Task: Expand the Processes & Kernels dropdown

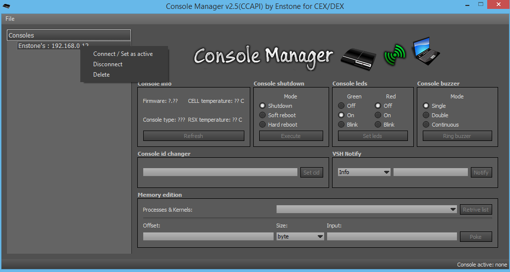Action: click(367, 210)
